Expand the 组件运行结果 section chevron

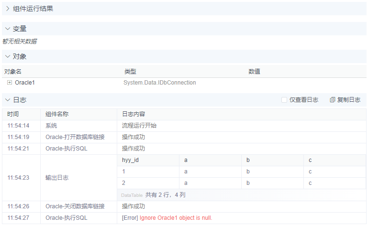[x=8, y=9]
